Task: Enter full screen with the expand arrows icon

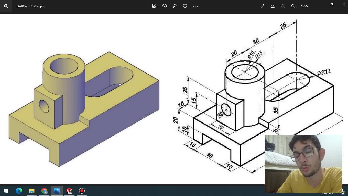Action: tap(263, 6)
